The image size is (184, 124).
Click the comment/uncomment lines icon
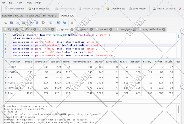coord(72,23)
